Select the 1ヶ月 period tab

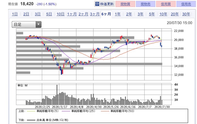pyautogui.click(x=72, y=14)
